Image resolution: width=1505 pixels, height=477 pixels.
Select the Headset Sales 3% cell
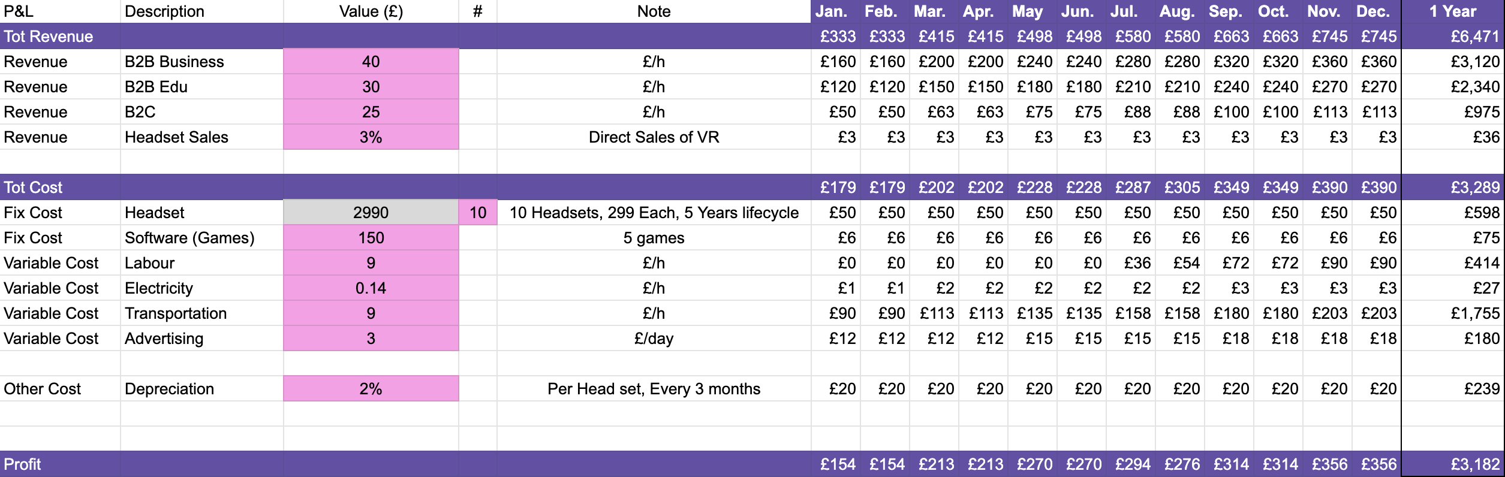pos(371,137)
